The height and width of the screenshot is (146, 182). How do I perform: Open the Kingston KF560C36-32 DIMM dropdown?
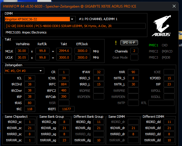pyautogui.click(x=40, y=19)
